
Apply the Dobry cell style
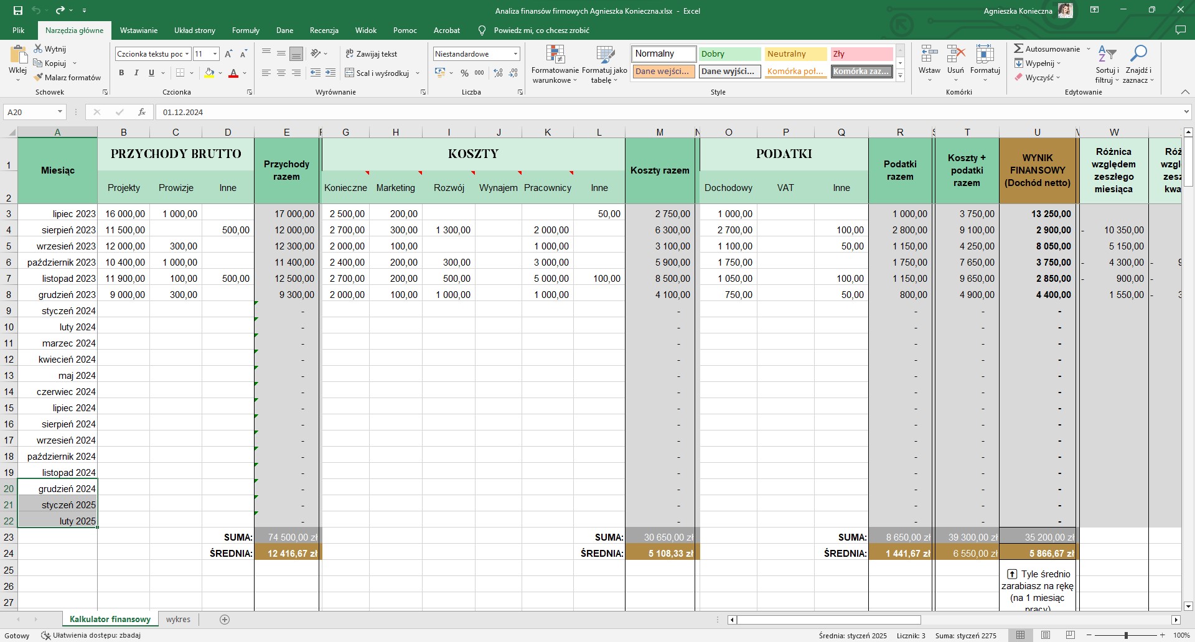point(729,54)
